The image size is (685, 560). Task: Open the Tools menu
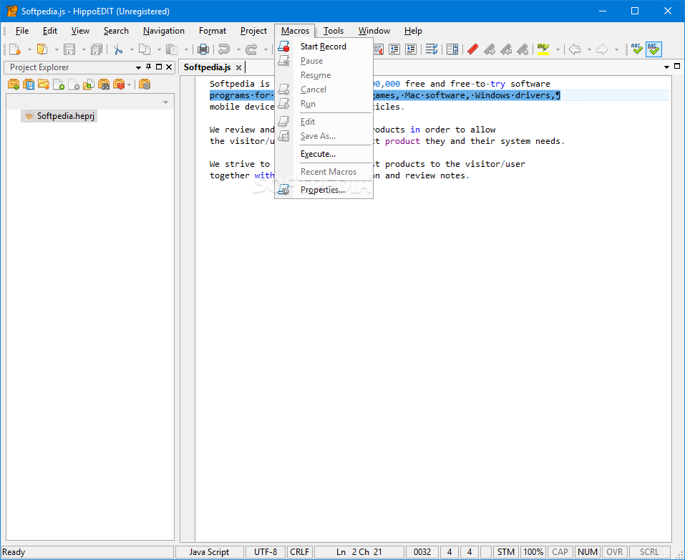coord(334,31)
